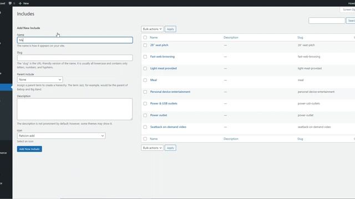The width and height of the screenshot is (355, 199).
Task: Open Seatback on-demand video include
Action: [168, 127]
